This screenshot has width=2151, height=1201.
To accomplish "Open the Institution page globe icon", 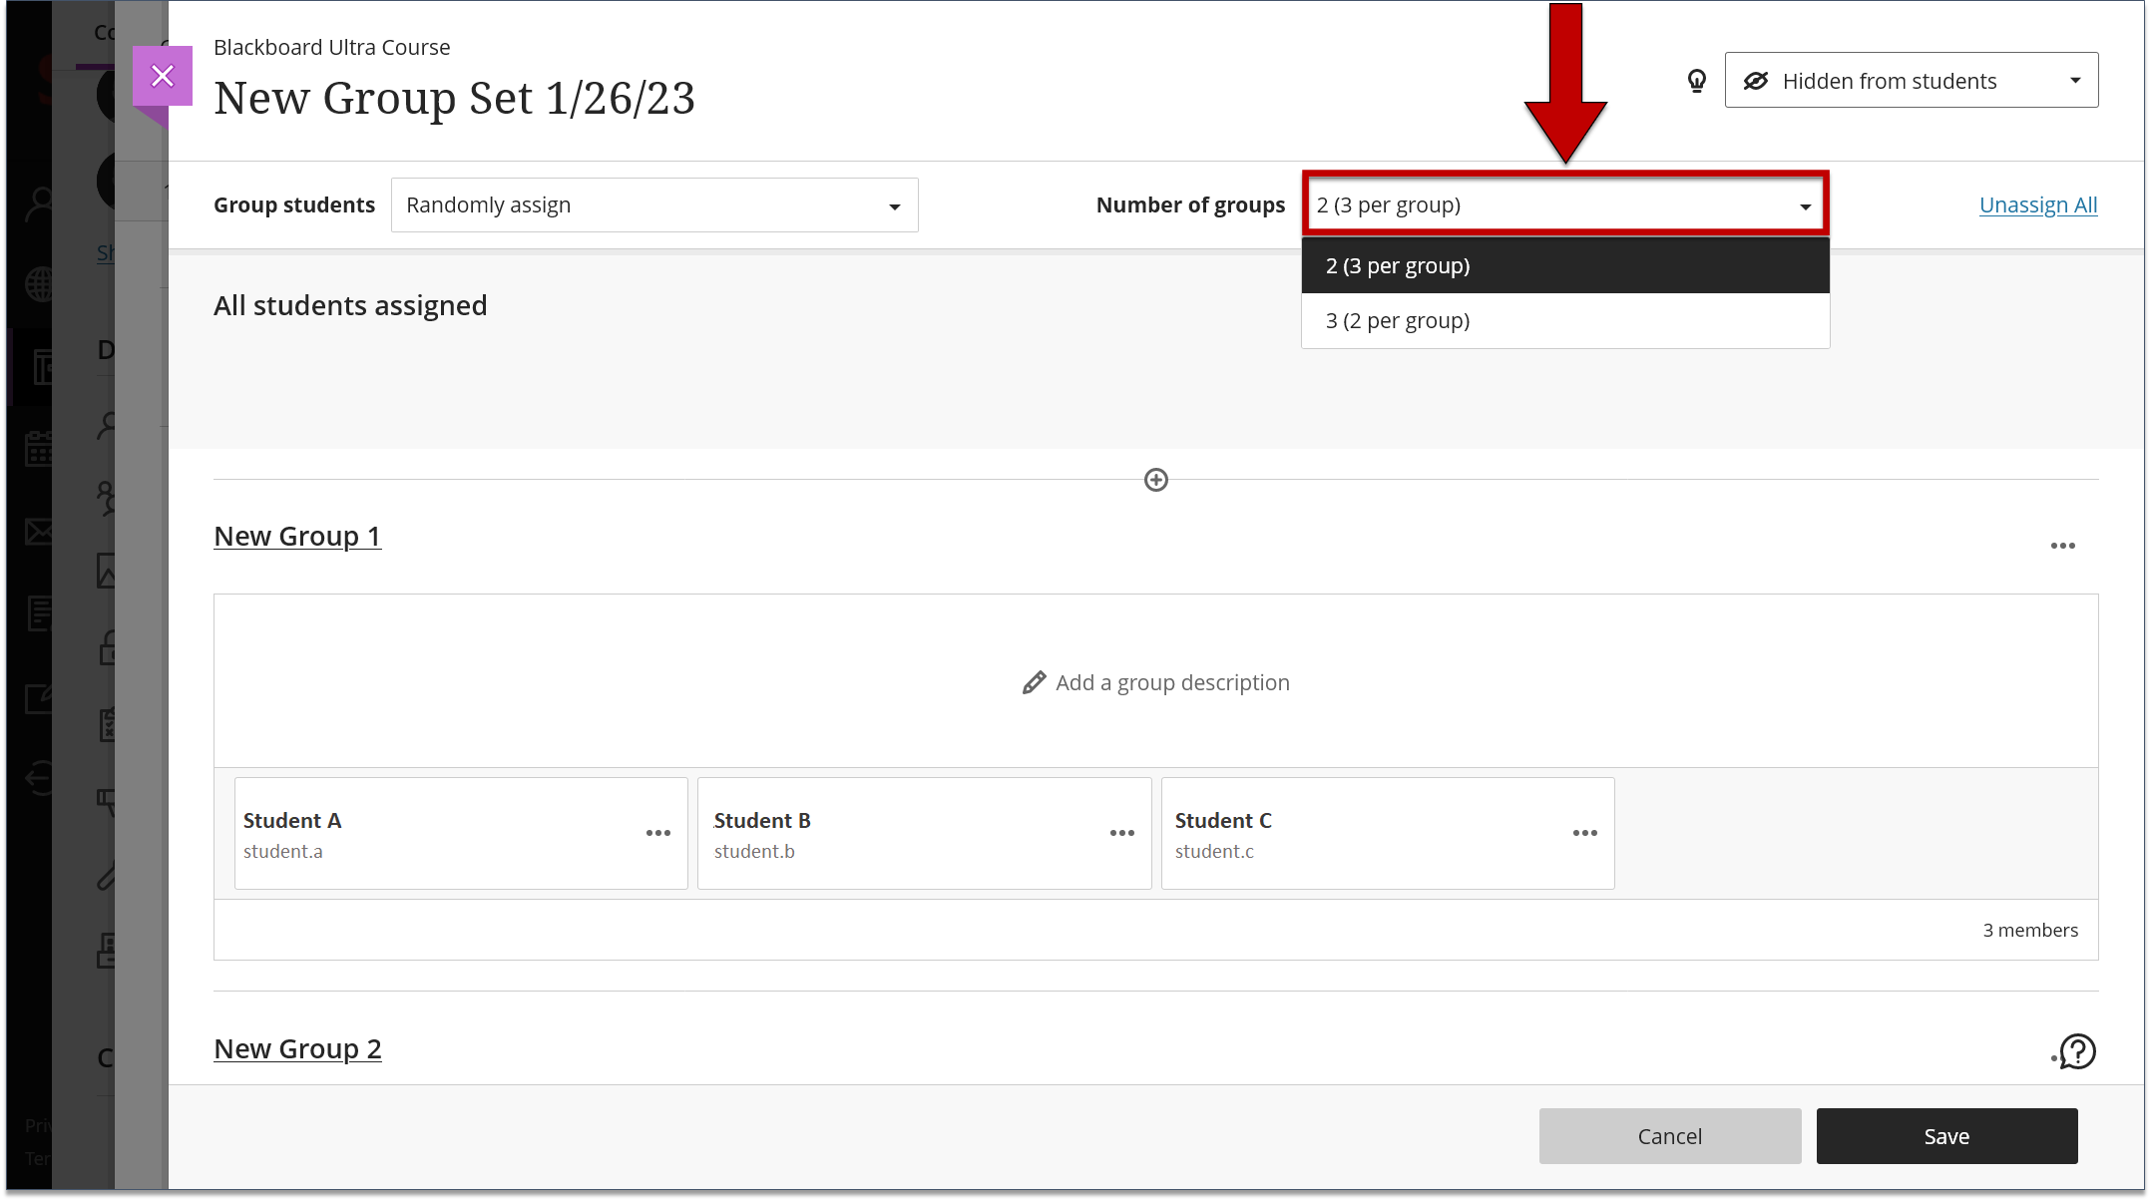I will (x=40, y=282).
